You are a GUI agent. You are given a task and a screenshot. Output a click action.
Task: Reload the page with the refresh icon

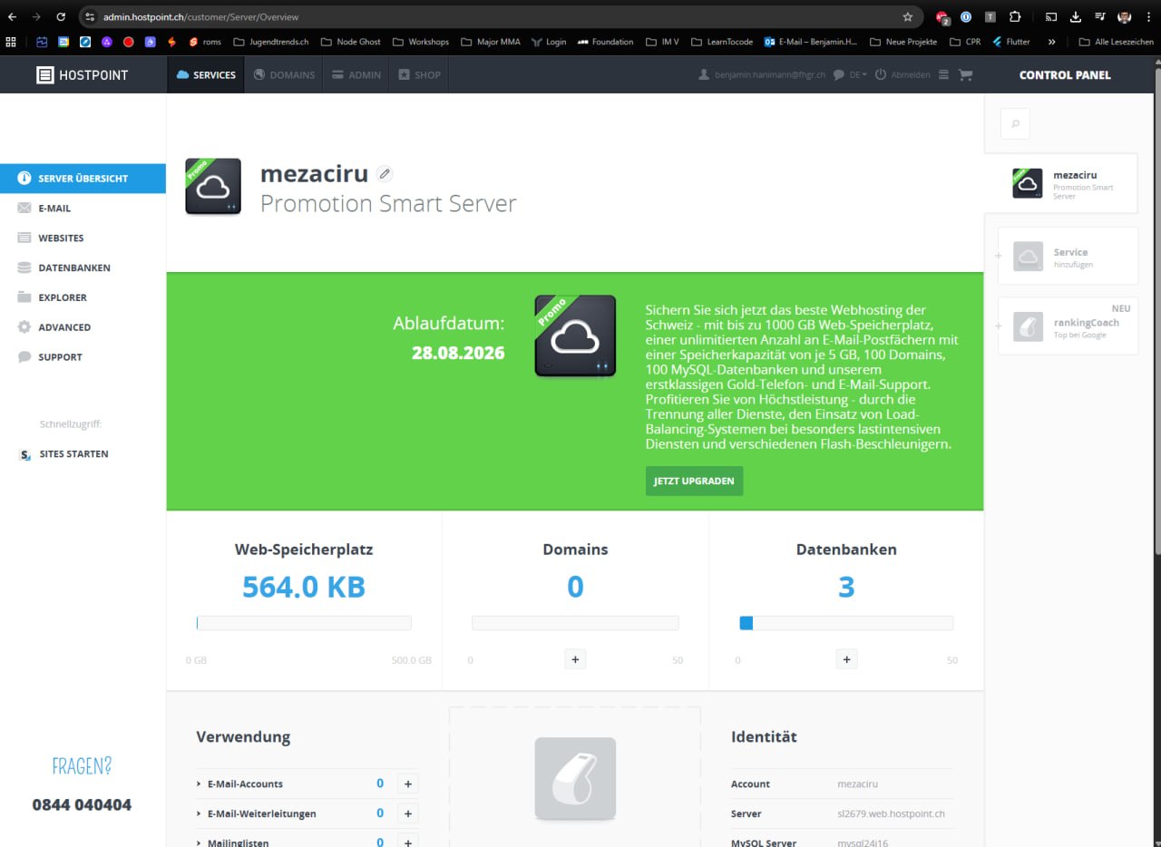coord(61,16)
